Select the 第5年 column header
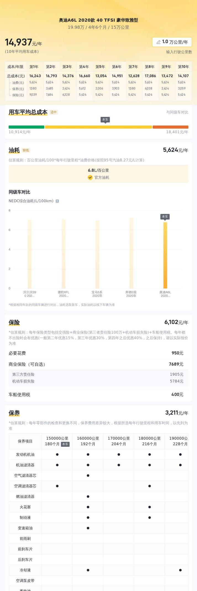The image size is (197, 591). (100, 67)
